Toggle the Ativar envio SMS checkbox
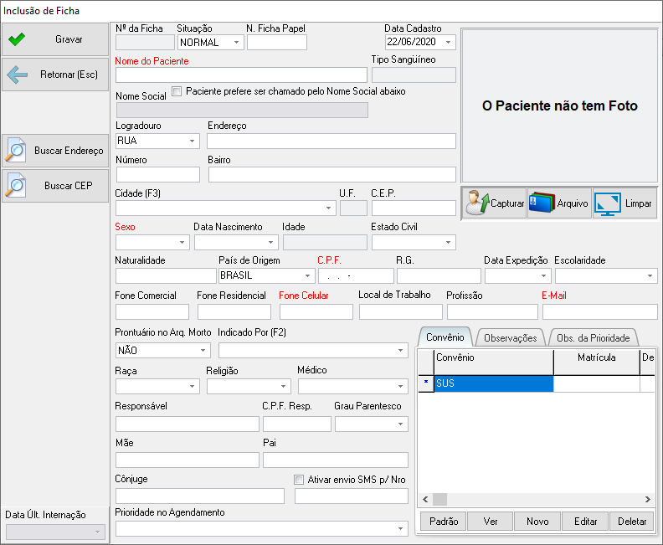The image size is (663, 545). point(300,480)
